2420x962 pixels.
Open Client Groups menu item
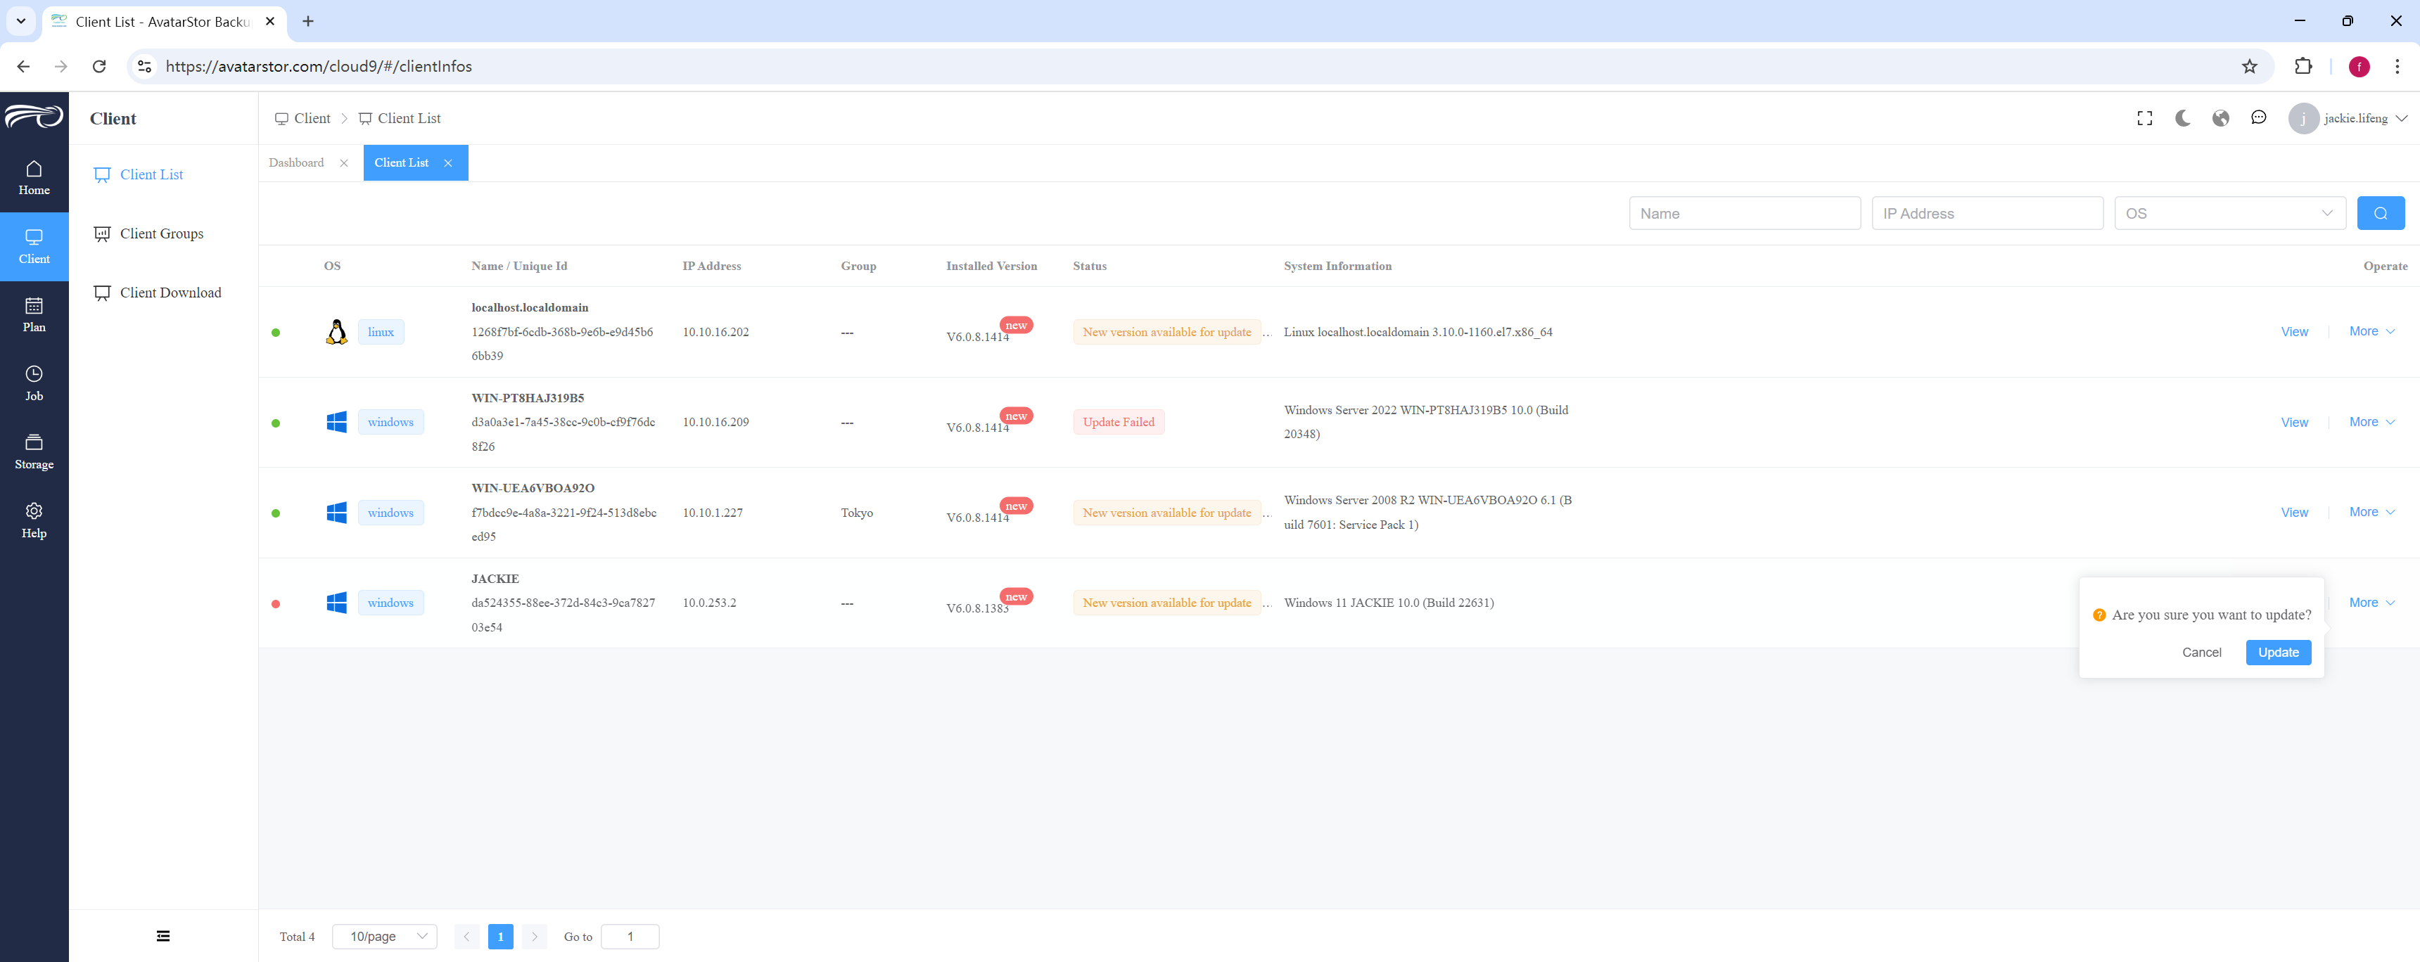click(x=162, y=234)
